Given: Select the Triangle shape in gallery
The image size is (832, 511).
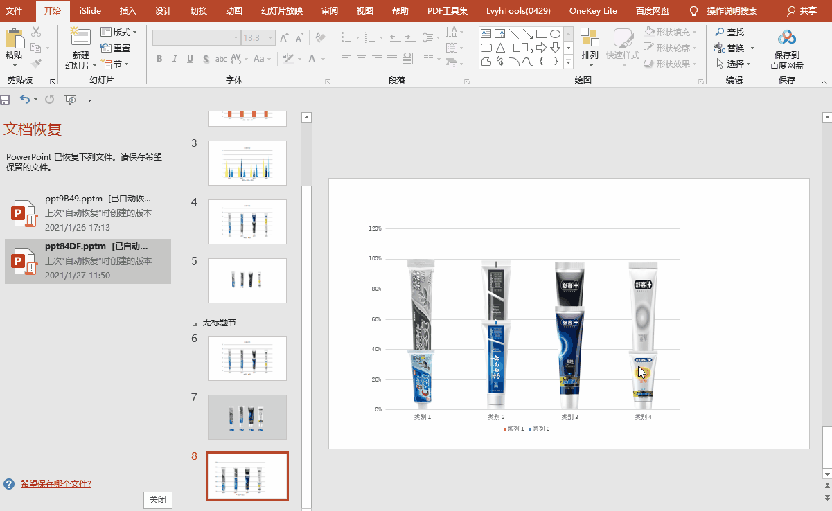Looking at the screenshot, I should (x=499, y=48).
